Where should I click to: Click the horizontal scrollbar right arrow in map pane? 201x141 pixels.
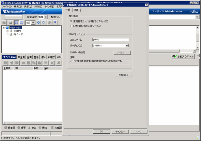click(194, 51)
